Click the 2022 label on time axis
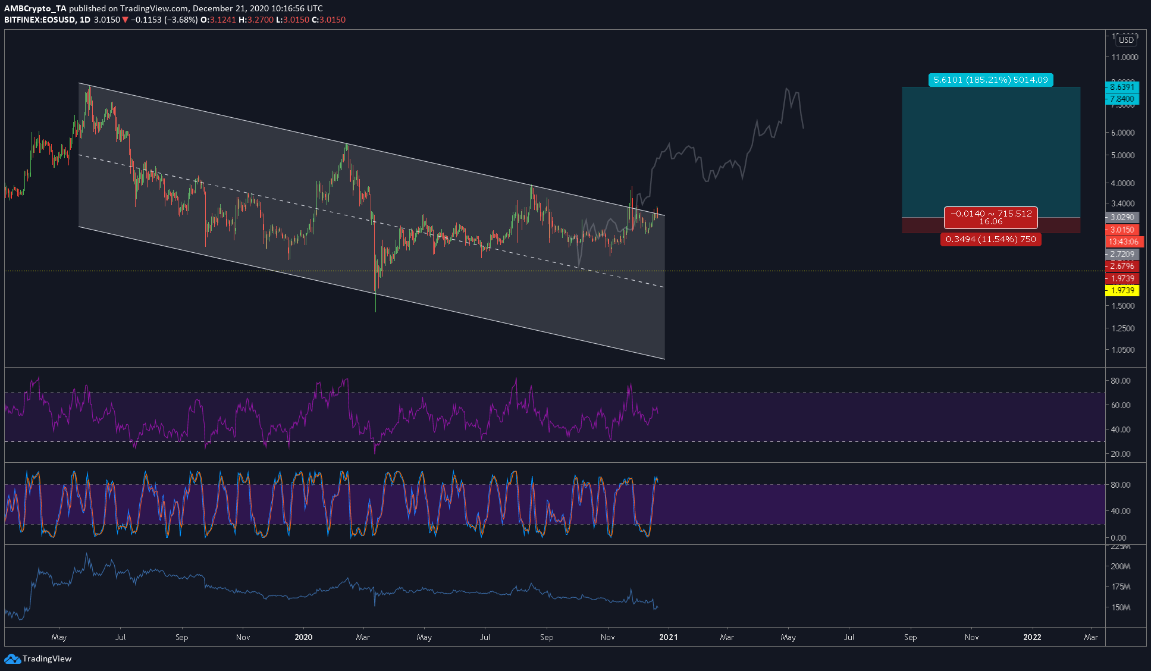The image size is (1151, 671). [1032, 637]
